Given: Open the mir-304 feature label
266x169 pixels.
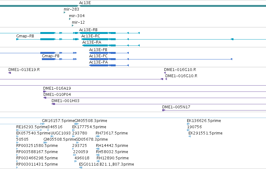Looking at the screenshot, I should pyautogui.click(x=77, y=16).
